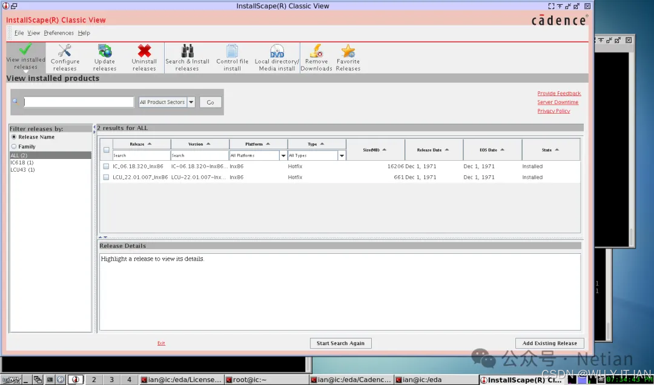
Task: Sort table by State column
Action: pyautogui.click(x=550, y=150)
